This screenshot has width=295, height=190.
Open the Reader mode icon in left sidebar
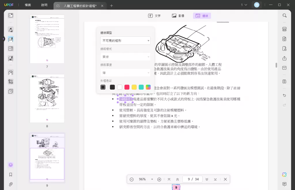coord(11,15)
